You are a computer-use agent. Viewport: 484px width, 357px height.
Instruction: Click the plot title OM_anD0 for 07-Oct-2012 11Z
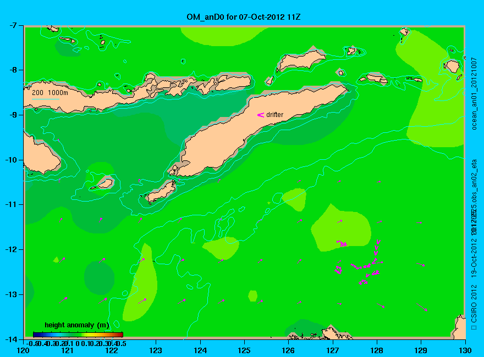coord(243,17)
